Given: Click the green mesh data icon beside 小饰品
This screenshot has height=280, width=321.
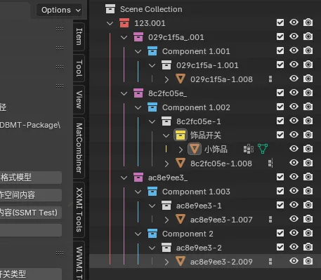Looking at the screenshot, I should 263,149.
